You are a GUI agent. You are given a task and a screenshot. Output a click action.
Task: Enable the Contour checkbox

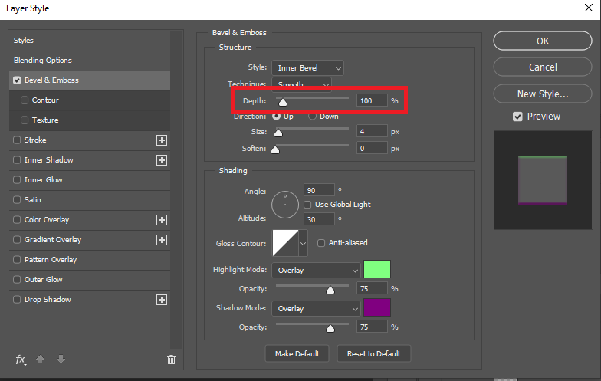(x=25, y=100)
